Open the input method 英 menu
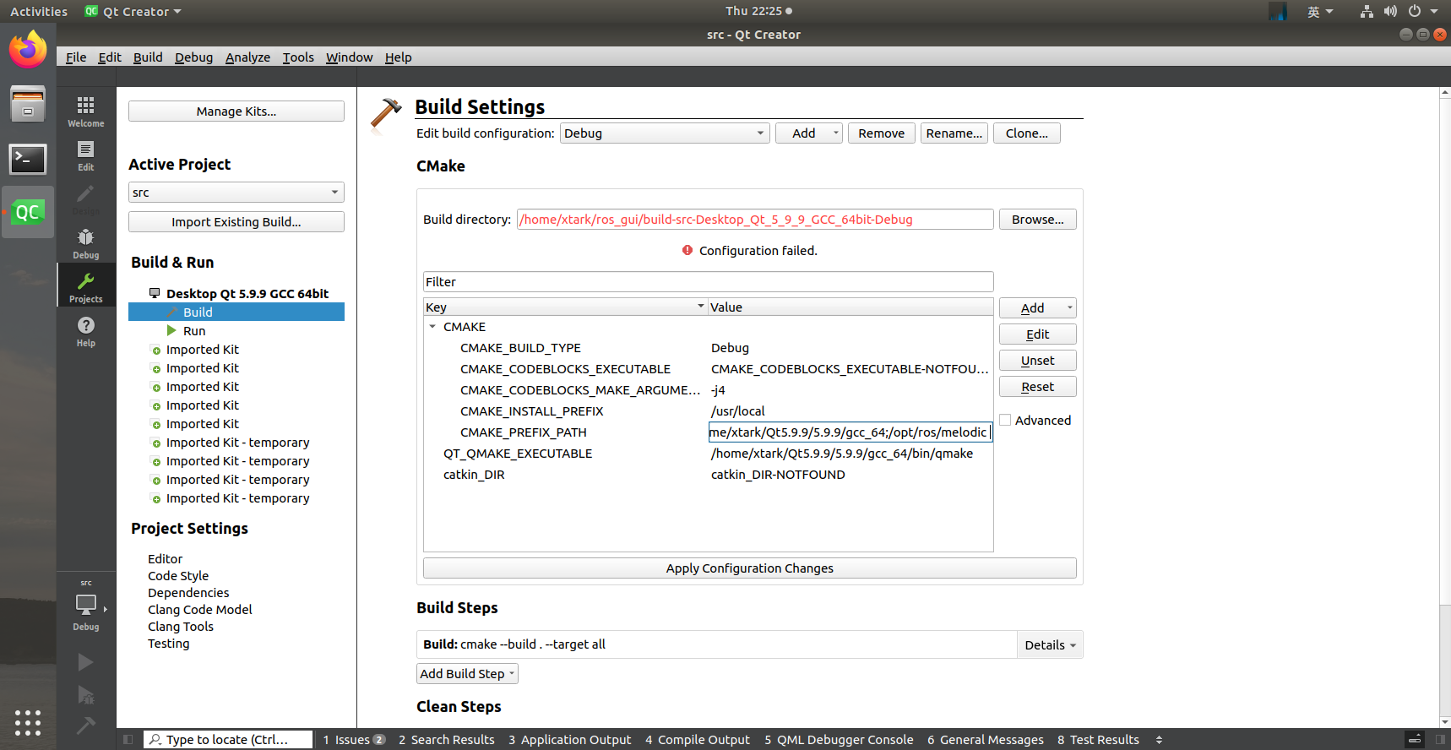 tap(1320, 11)
